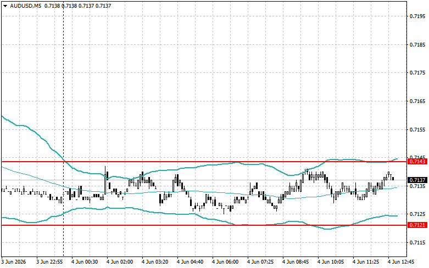Click the 0.7135 price scale value
Screen dimensions: 429x268
pos(417,186)
